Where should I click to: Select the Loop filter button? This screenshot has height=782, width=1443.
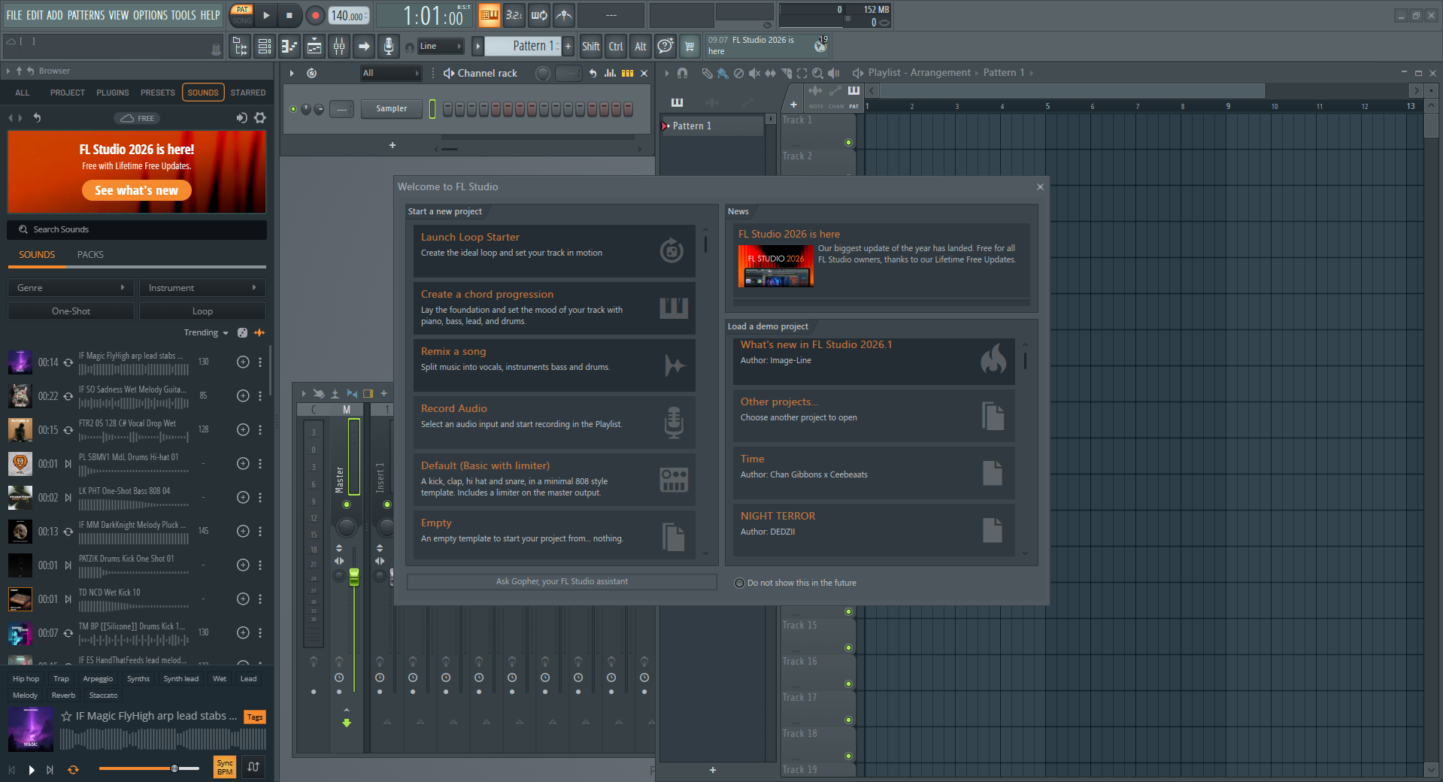tap(202, 311)
